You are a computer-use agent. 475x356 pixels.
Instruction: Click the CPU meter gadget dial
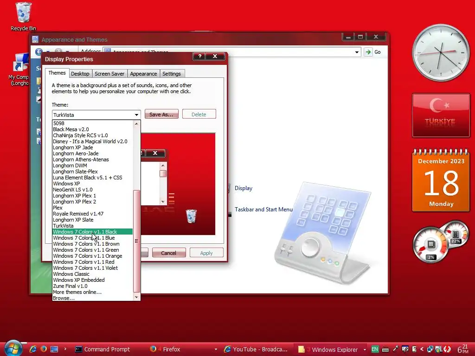430,245
